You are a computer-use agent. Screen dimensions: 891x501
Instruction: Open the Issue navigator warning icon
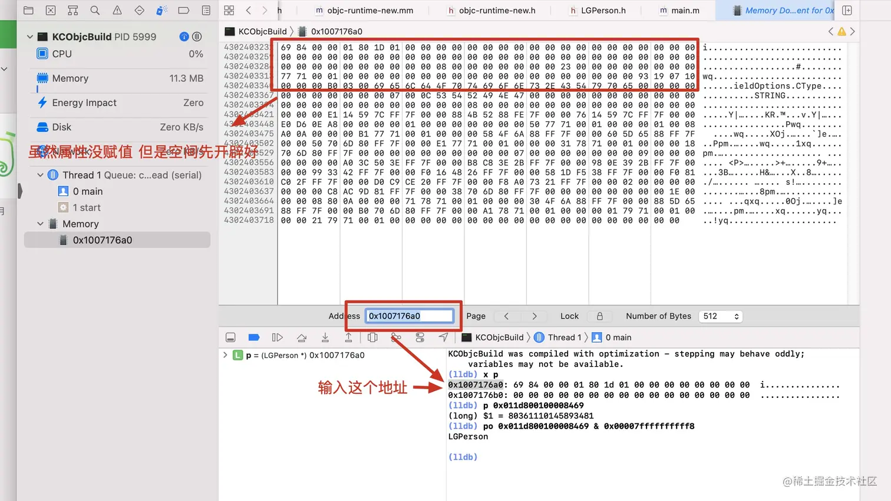coord(117,10)
